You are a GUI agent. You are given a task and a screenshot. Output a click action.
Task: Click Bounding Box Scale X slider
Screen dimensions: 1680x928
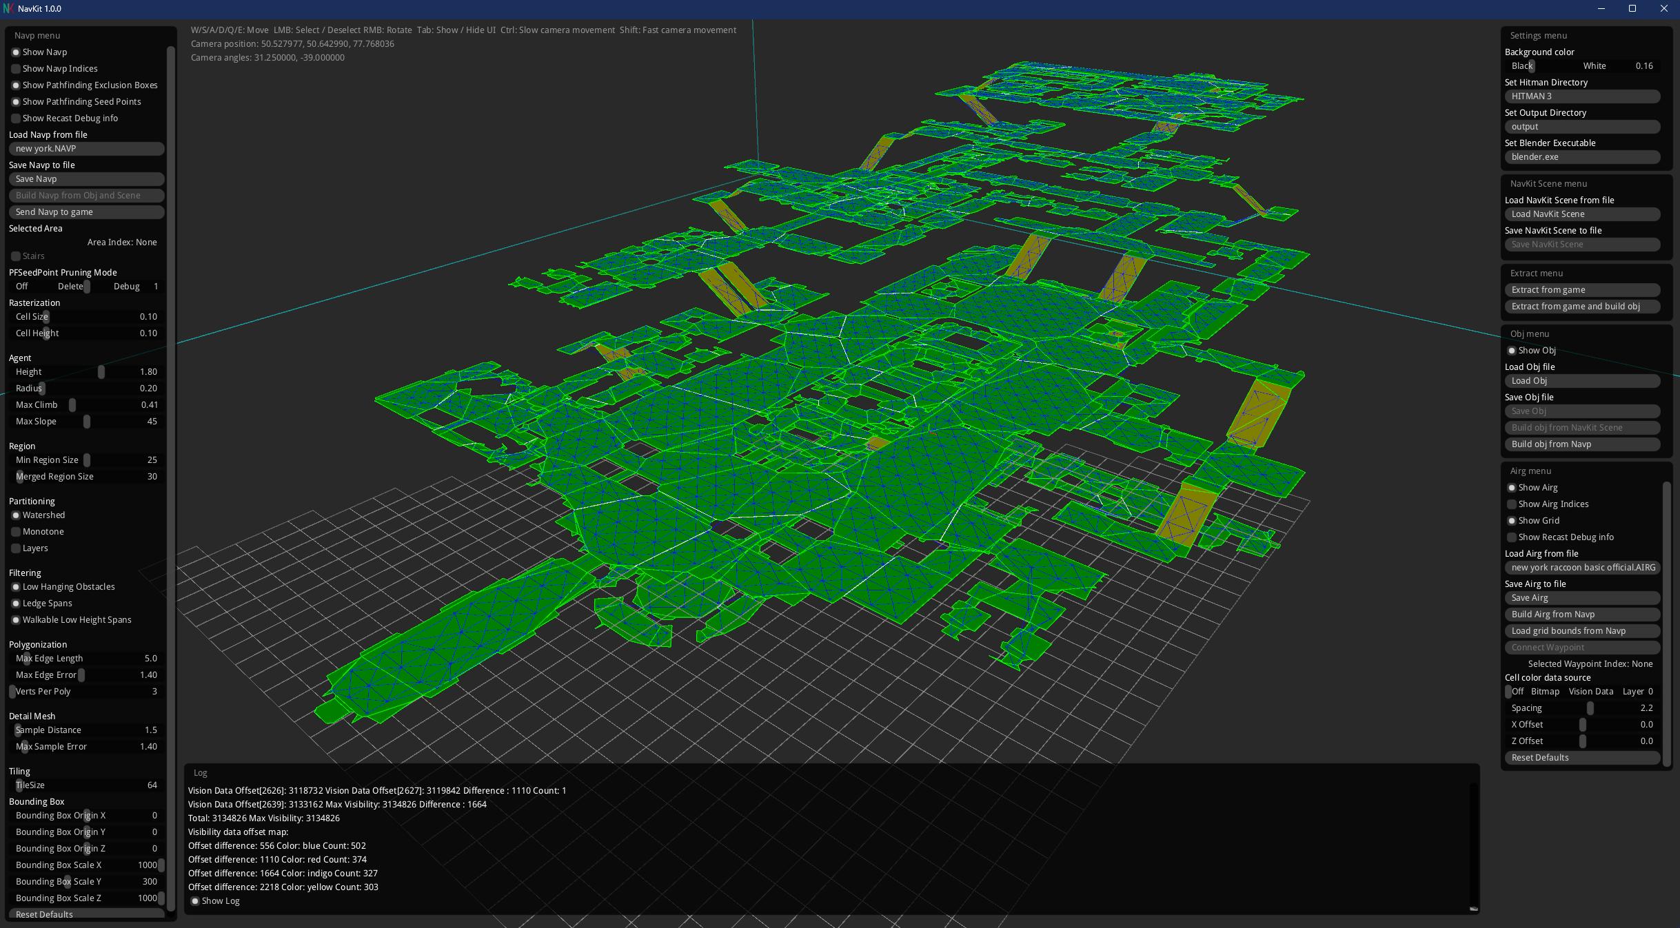click(86, 865)
